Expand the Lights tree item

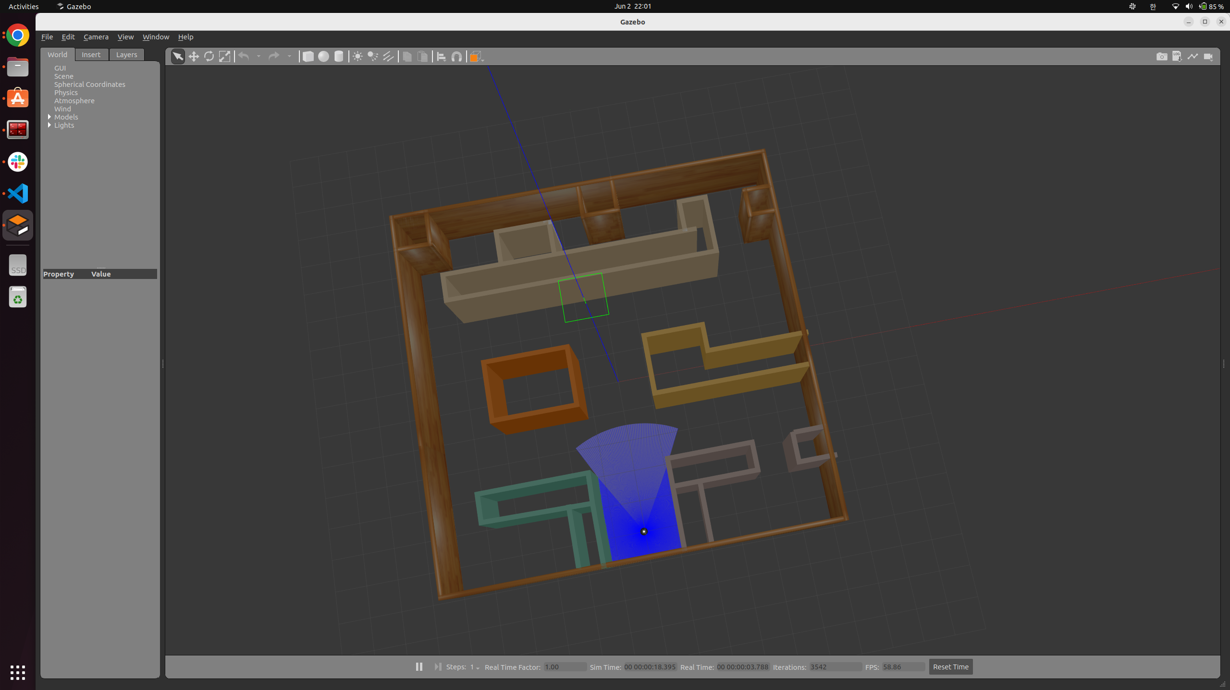click(49, 125)
